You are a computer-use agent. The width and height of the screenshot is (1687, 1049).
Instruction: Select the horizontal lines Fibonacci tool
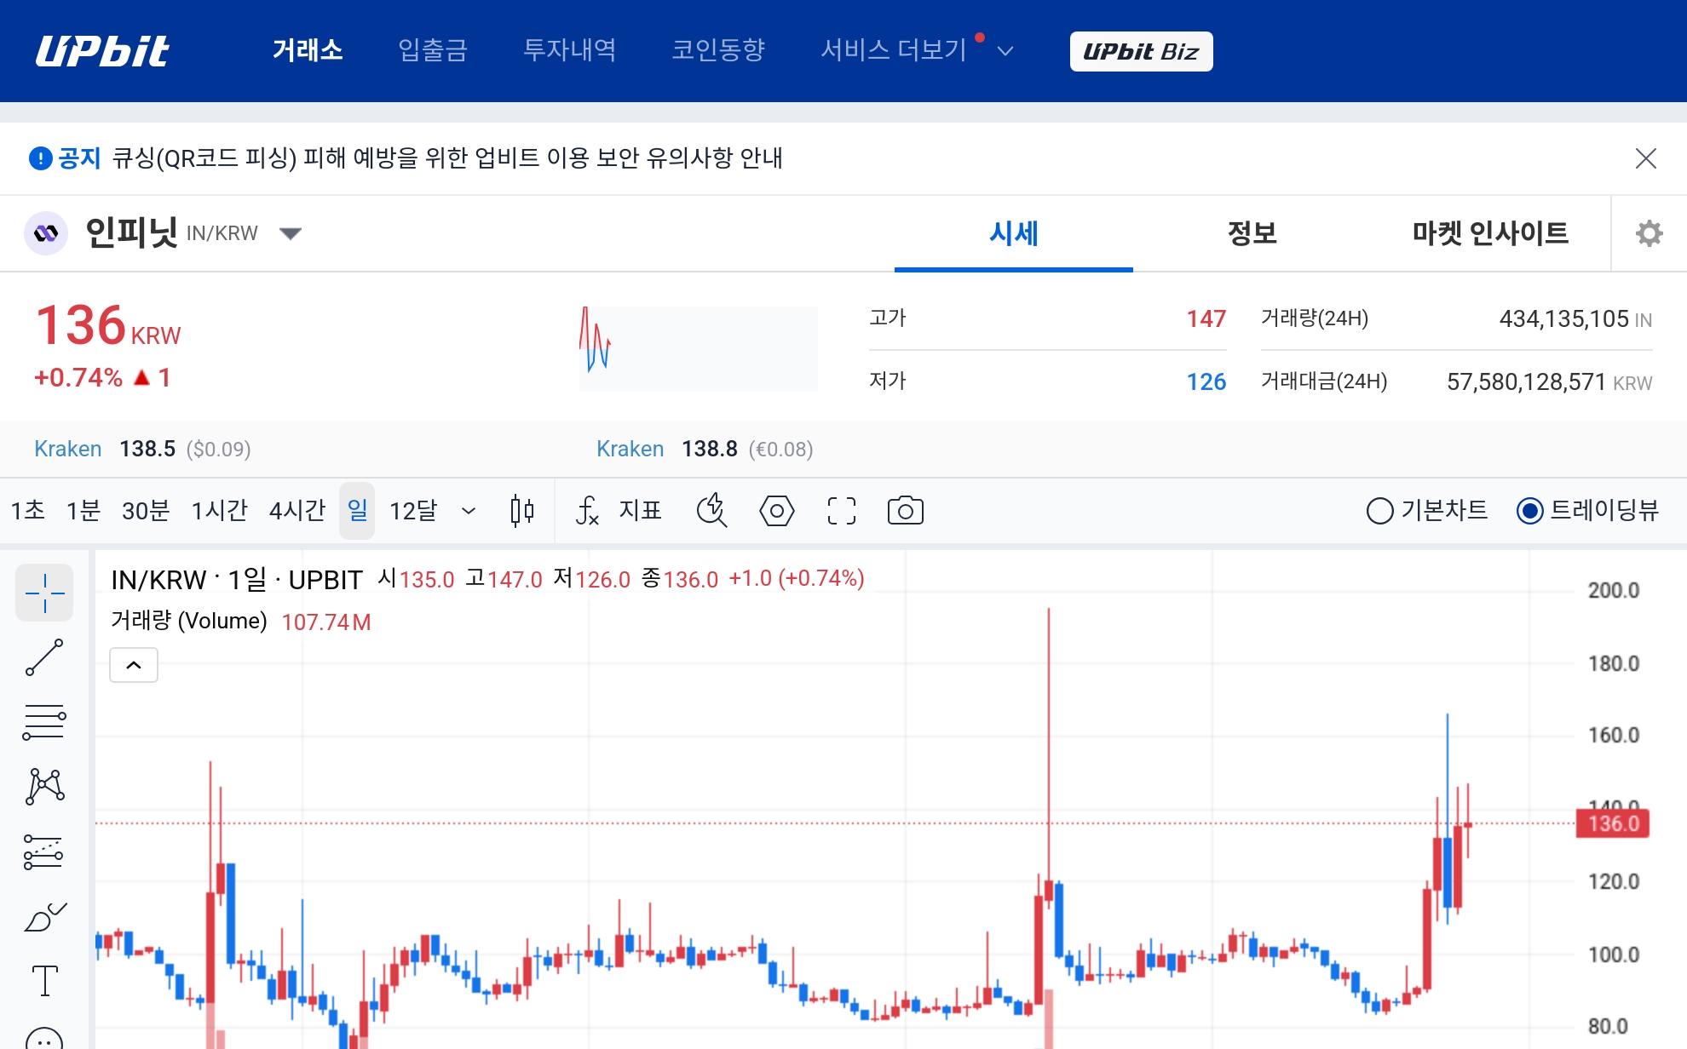pos(44,722)
